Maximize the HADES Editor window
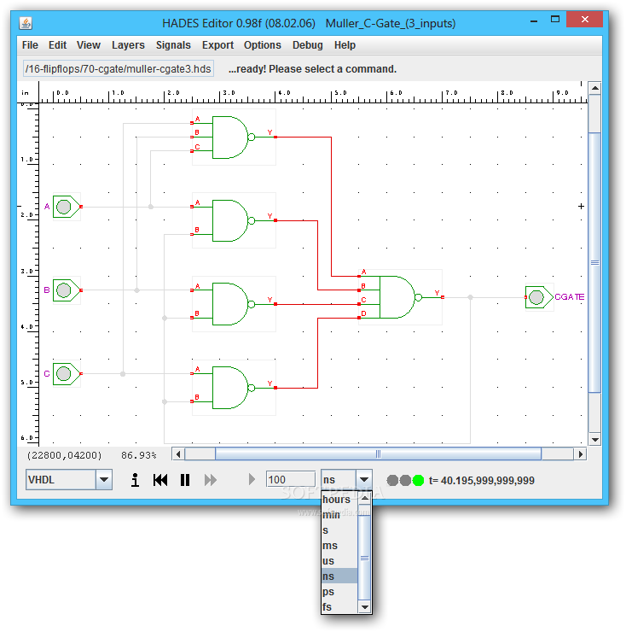Viewport: 626px width, 632px height. pyautogui.click(x=555, y=20)
